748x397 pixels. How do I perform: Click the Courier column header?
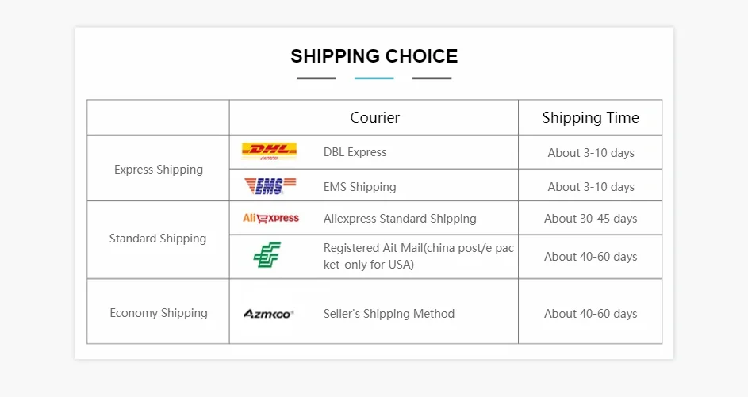(x=375, y=117)
